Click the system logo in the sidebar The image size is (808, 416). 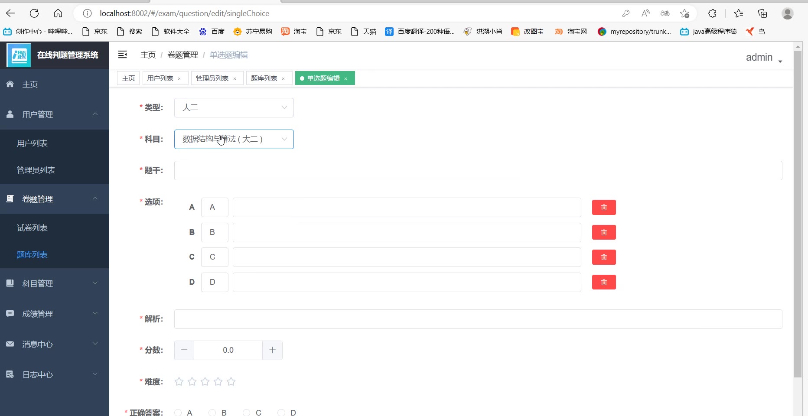click(x=19, y=55)
